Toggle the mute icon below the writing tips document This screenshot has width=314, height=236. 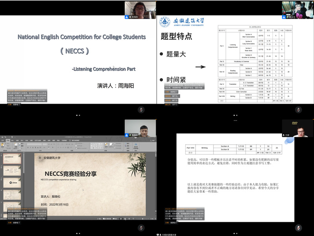coord(298,227)
